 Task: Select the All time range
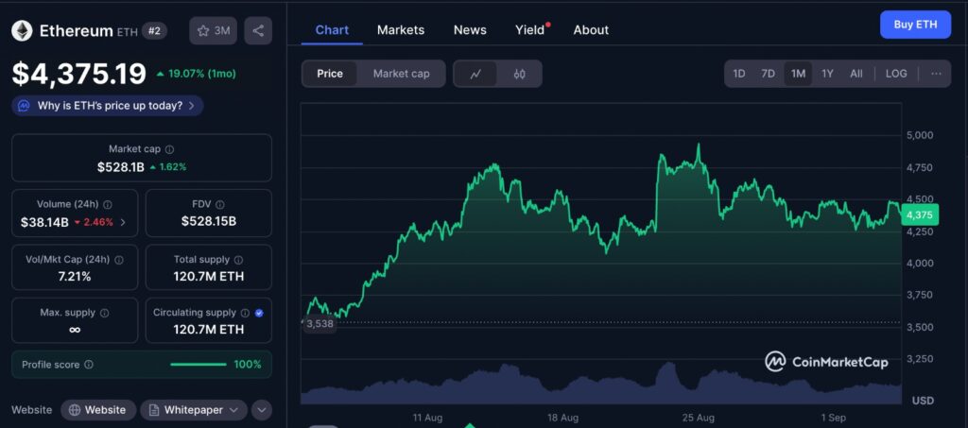click(856, 74)
